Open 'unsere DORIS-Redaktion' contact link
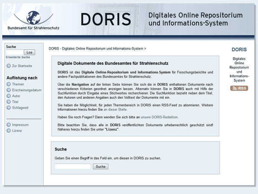Image resolution: width=258 pixels, height=194 pixels. [x=159, y=117]
